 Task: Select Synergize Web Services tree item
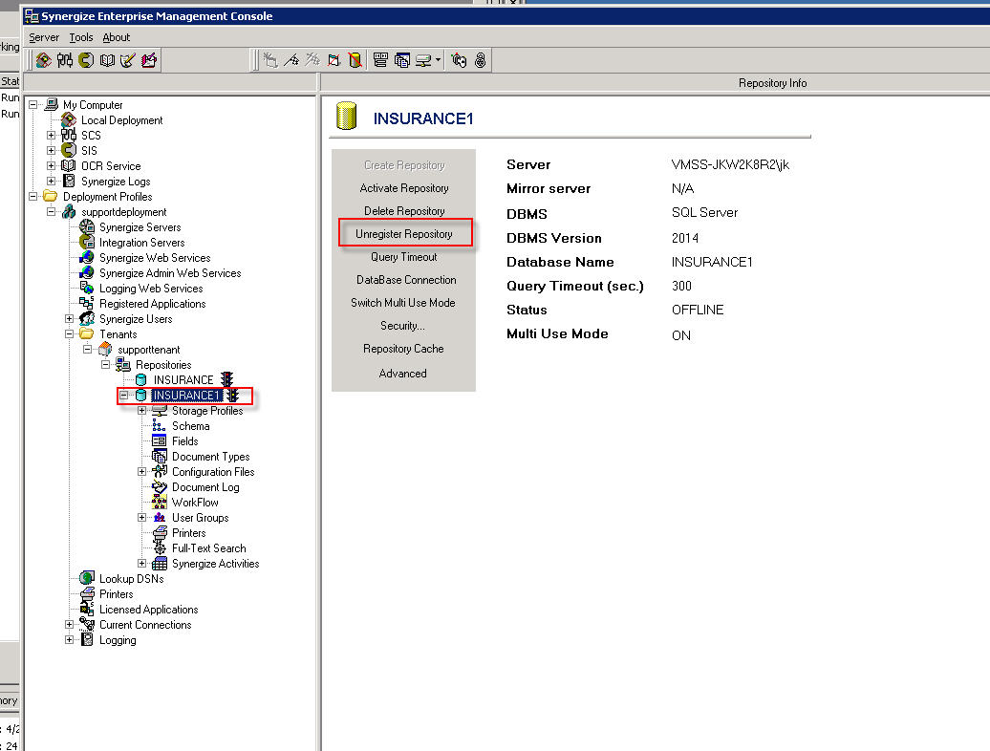point(155,257)
